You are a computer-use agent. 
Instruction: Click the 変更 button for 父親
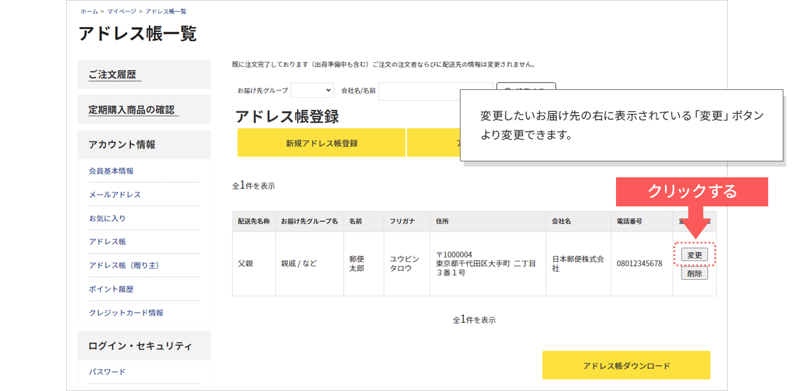[x=694, y=255]
